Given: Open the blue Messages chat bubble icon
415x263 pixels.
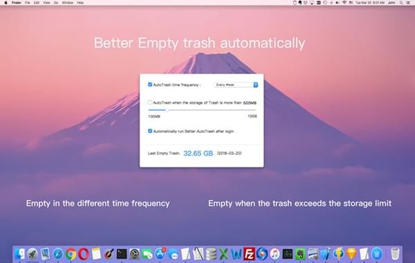Looking at the screenshot, I should tap(173, 254).
